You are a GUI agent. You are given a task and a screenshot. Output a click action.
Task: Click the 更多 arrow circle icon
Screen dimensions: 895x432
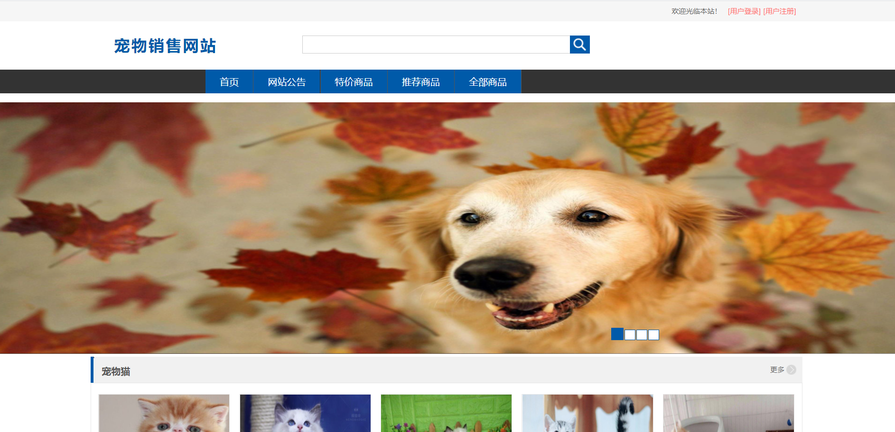[791, 369]
